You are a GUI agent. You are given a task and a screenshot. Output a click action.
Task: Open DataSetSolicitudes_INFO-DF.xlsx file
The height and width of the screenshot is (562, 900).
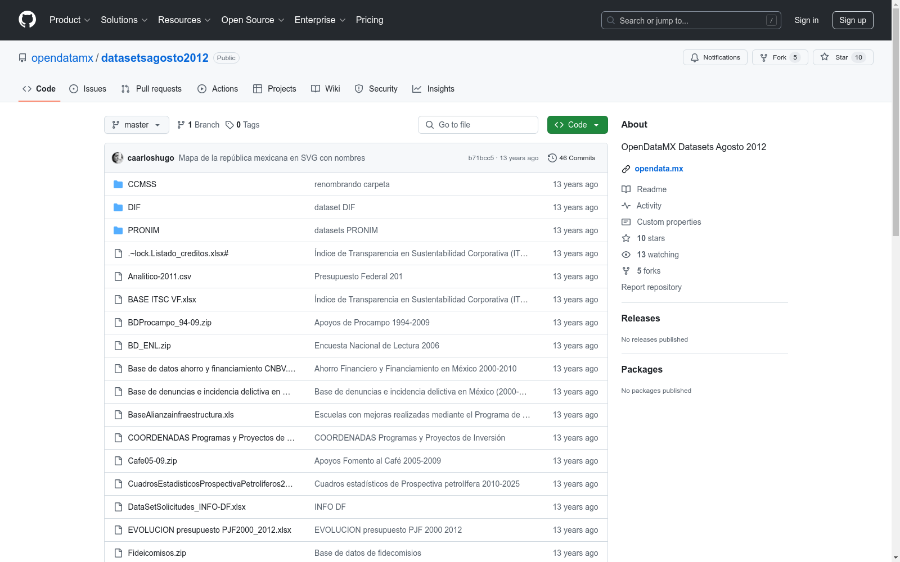coord(187,507)
